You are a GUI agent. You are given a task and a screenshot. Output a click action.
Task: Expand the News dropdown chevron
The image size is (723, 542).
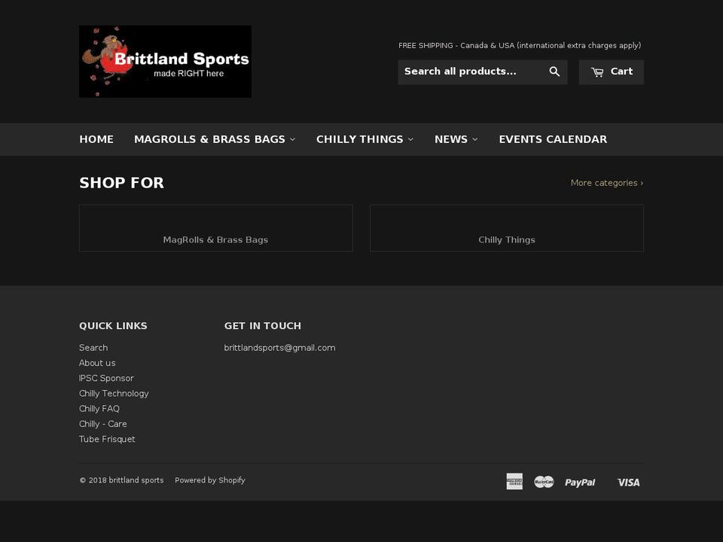click(475, 139)
